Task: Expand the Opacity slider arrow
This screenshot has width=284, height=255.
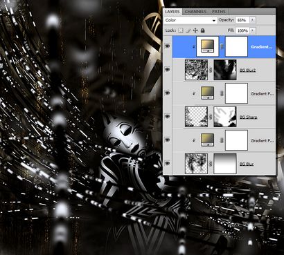Action: (253, 20)
